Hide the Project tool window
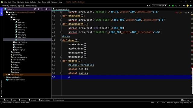The height and width of the screenshot is (108, 193). click(49, 9)
